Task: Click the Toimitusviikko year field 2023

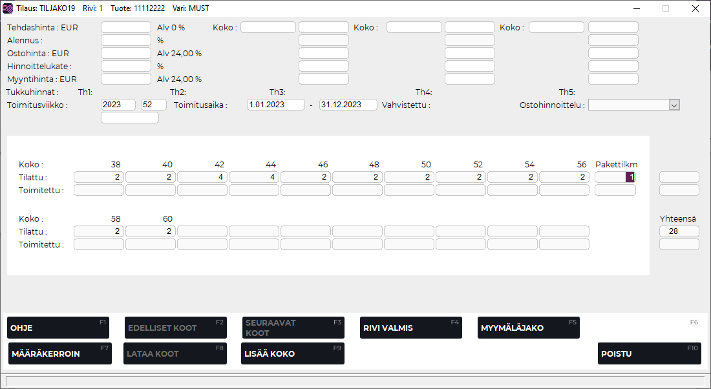Action: tap(118, 105)
